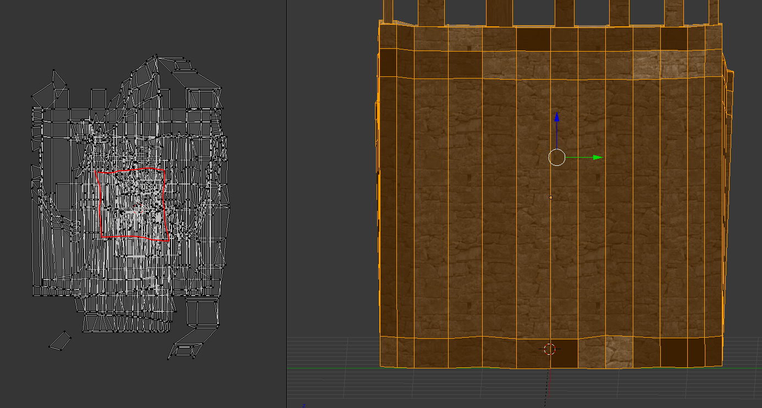Click the orange object origin dot
Viewport: 762px width, 408px height.
pos(550,197)
